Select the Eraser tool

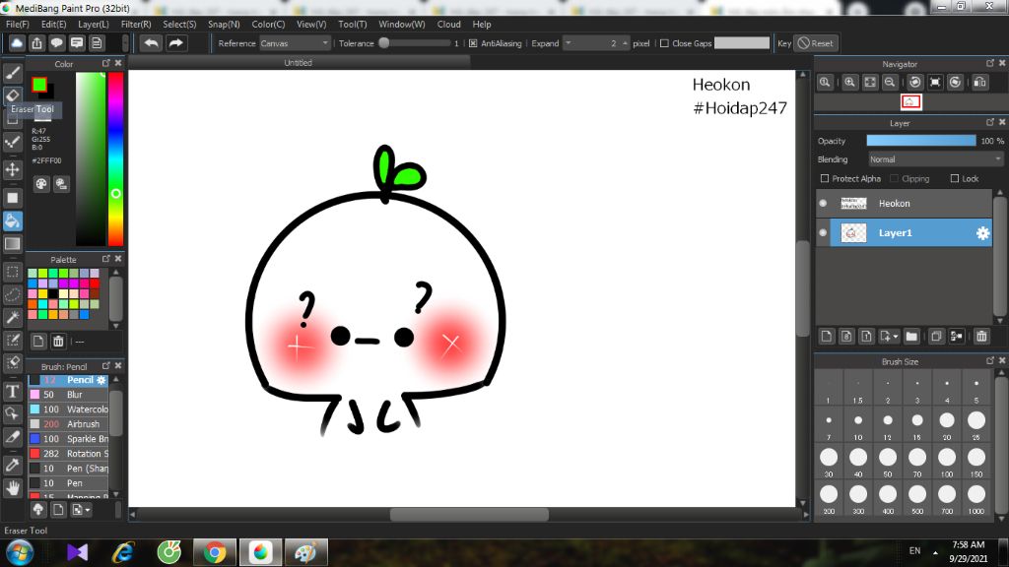12,95
